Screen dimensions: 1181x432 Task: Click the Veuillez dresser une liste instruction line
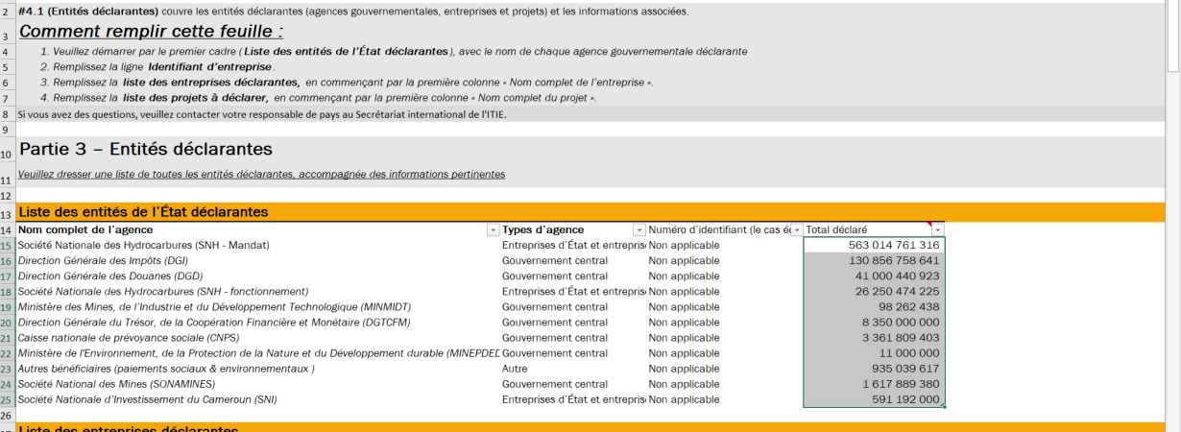coord(261,175)
